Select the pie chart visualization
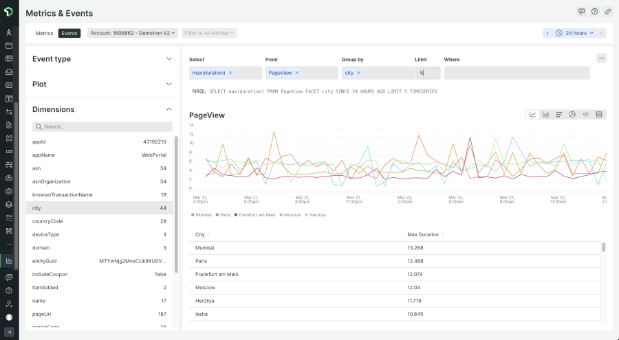The height and width of the screenshot is (340, 619). [572, 115]
